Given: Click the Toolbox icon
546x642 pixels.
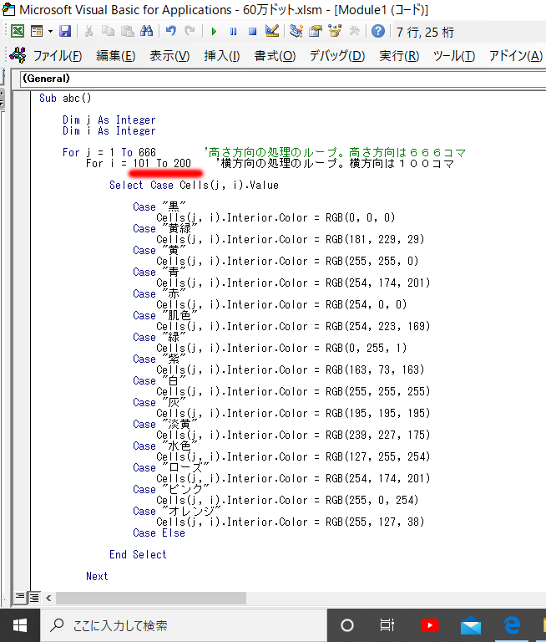Looking at the screenshot, I should (x=354, y=31).
